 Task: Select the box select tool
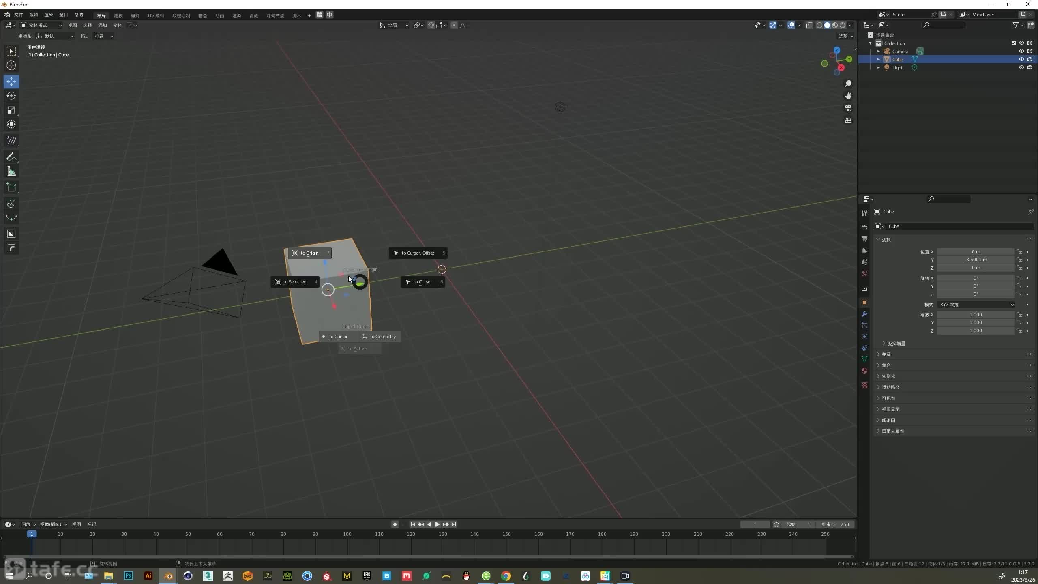[x=11, y=51]
